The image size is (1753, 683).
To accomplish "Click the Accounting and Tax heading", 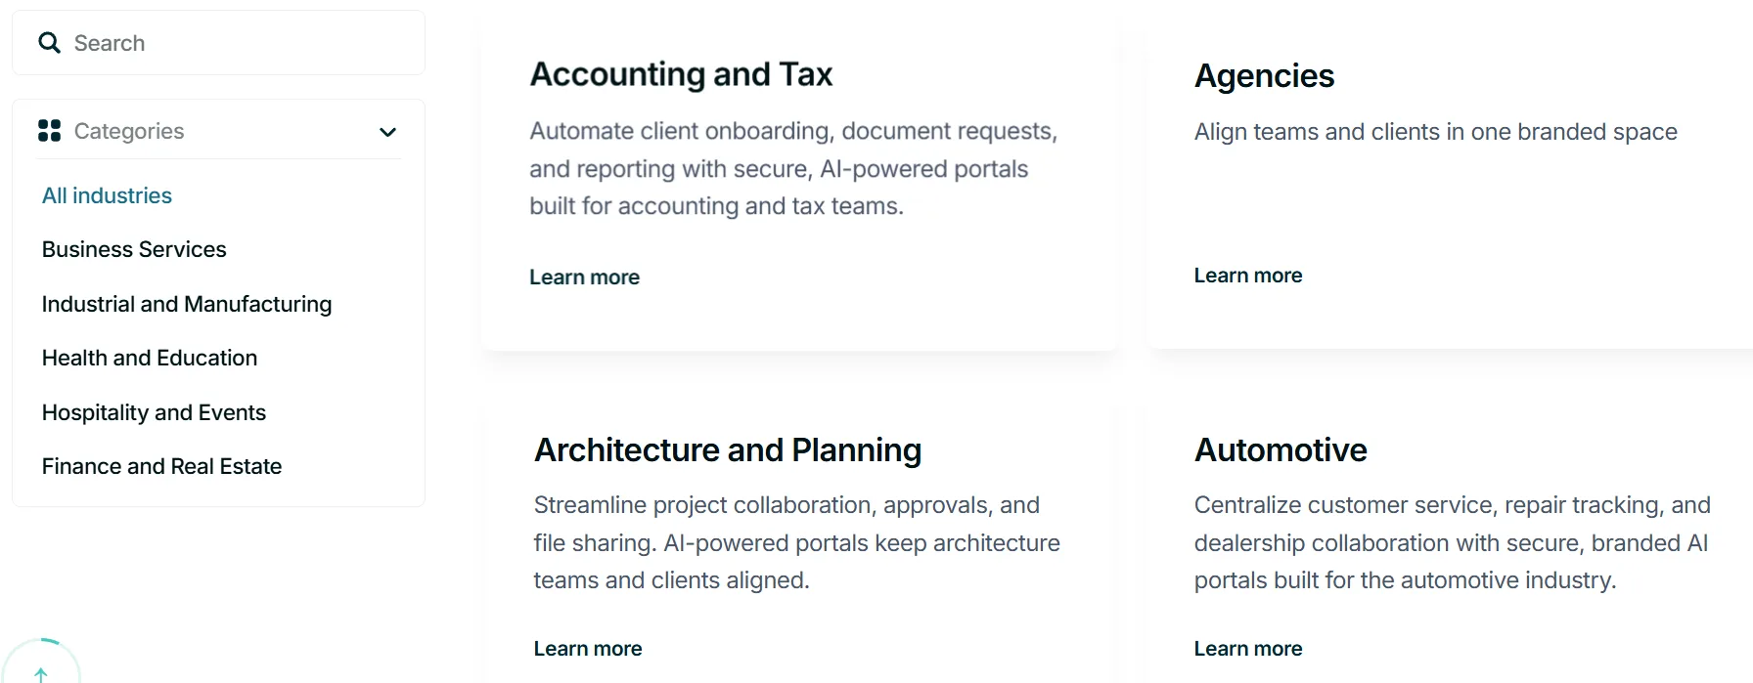I will pos(681,74).
